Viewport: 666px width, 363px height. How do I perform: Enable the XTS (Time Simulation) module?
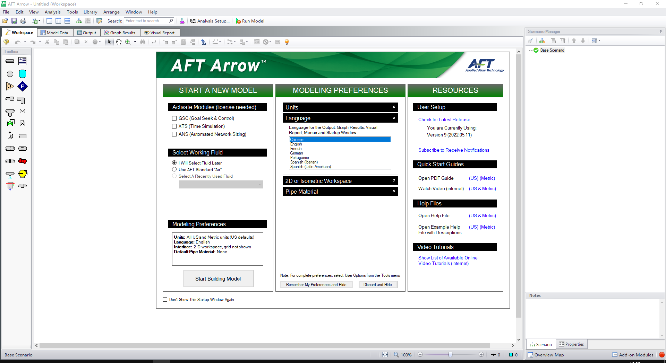pyautogui.click(x=174, y=126)
